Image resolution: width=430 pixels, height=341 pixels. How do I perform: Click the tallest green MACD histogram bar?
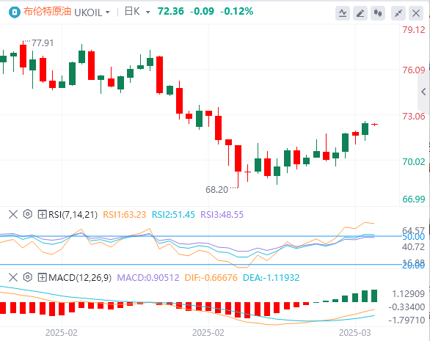tap(374, 296)
